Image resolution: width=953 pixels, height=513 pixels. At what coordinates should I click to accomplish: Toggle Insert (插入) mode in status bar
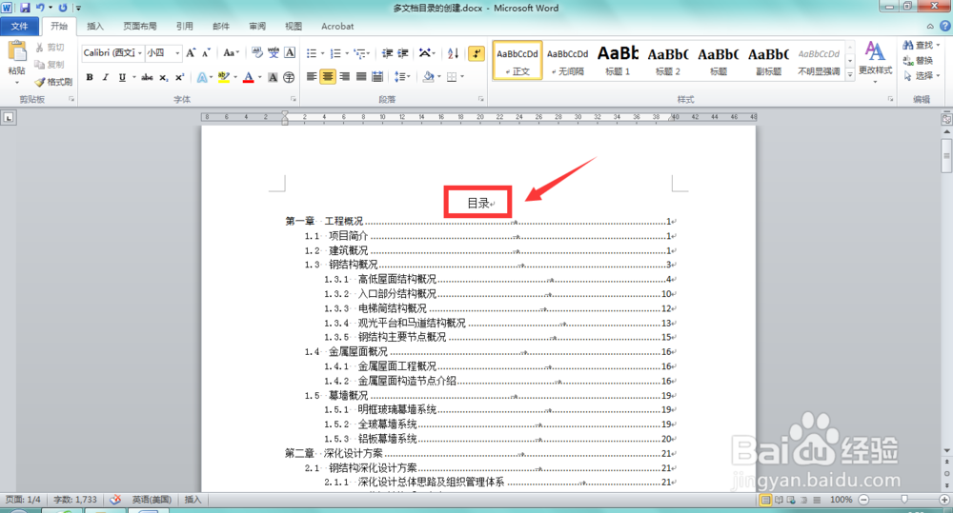coord(193,500)
